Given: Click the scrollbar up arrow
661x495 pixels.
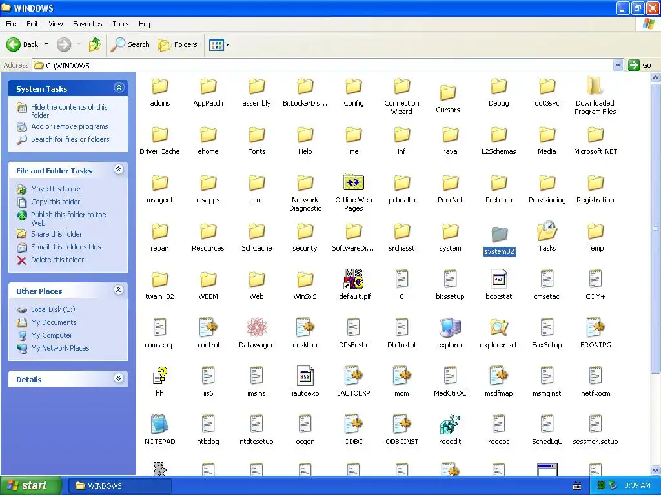Looking at the screenshot, I should tap(656, 77).
